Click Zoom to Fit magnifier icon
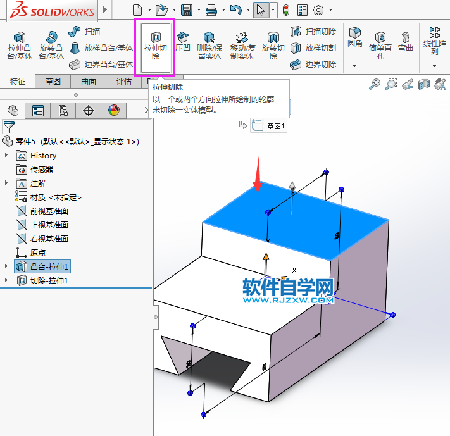Screen dimensions: 450x436 click(x=375, y=84)
